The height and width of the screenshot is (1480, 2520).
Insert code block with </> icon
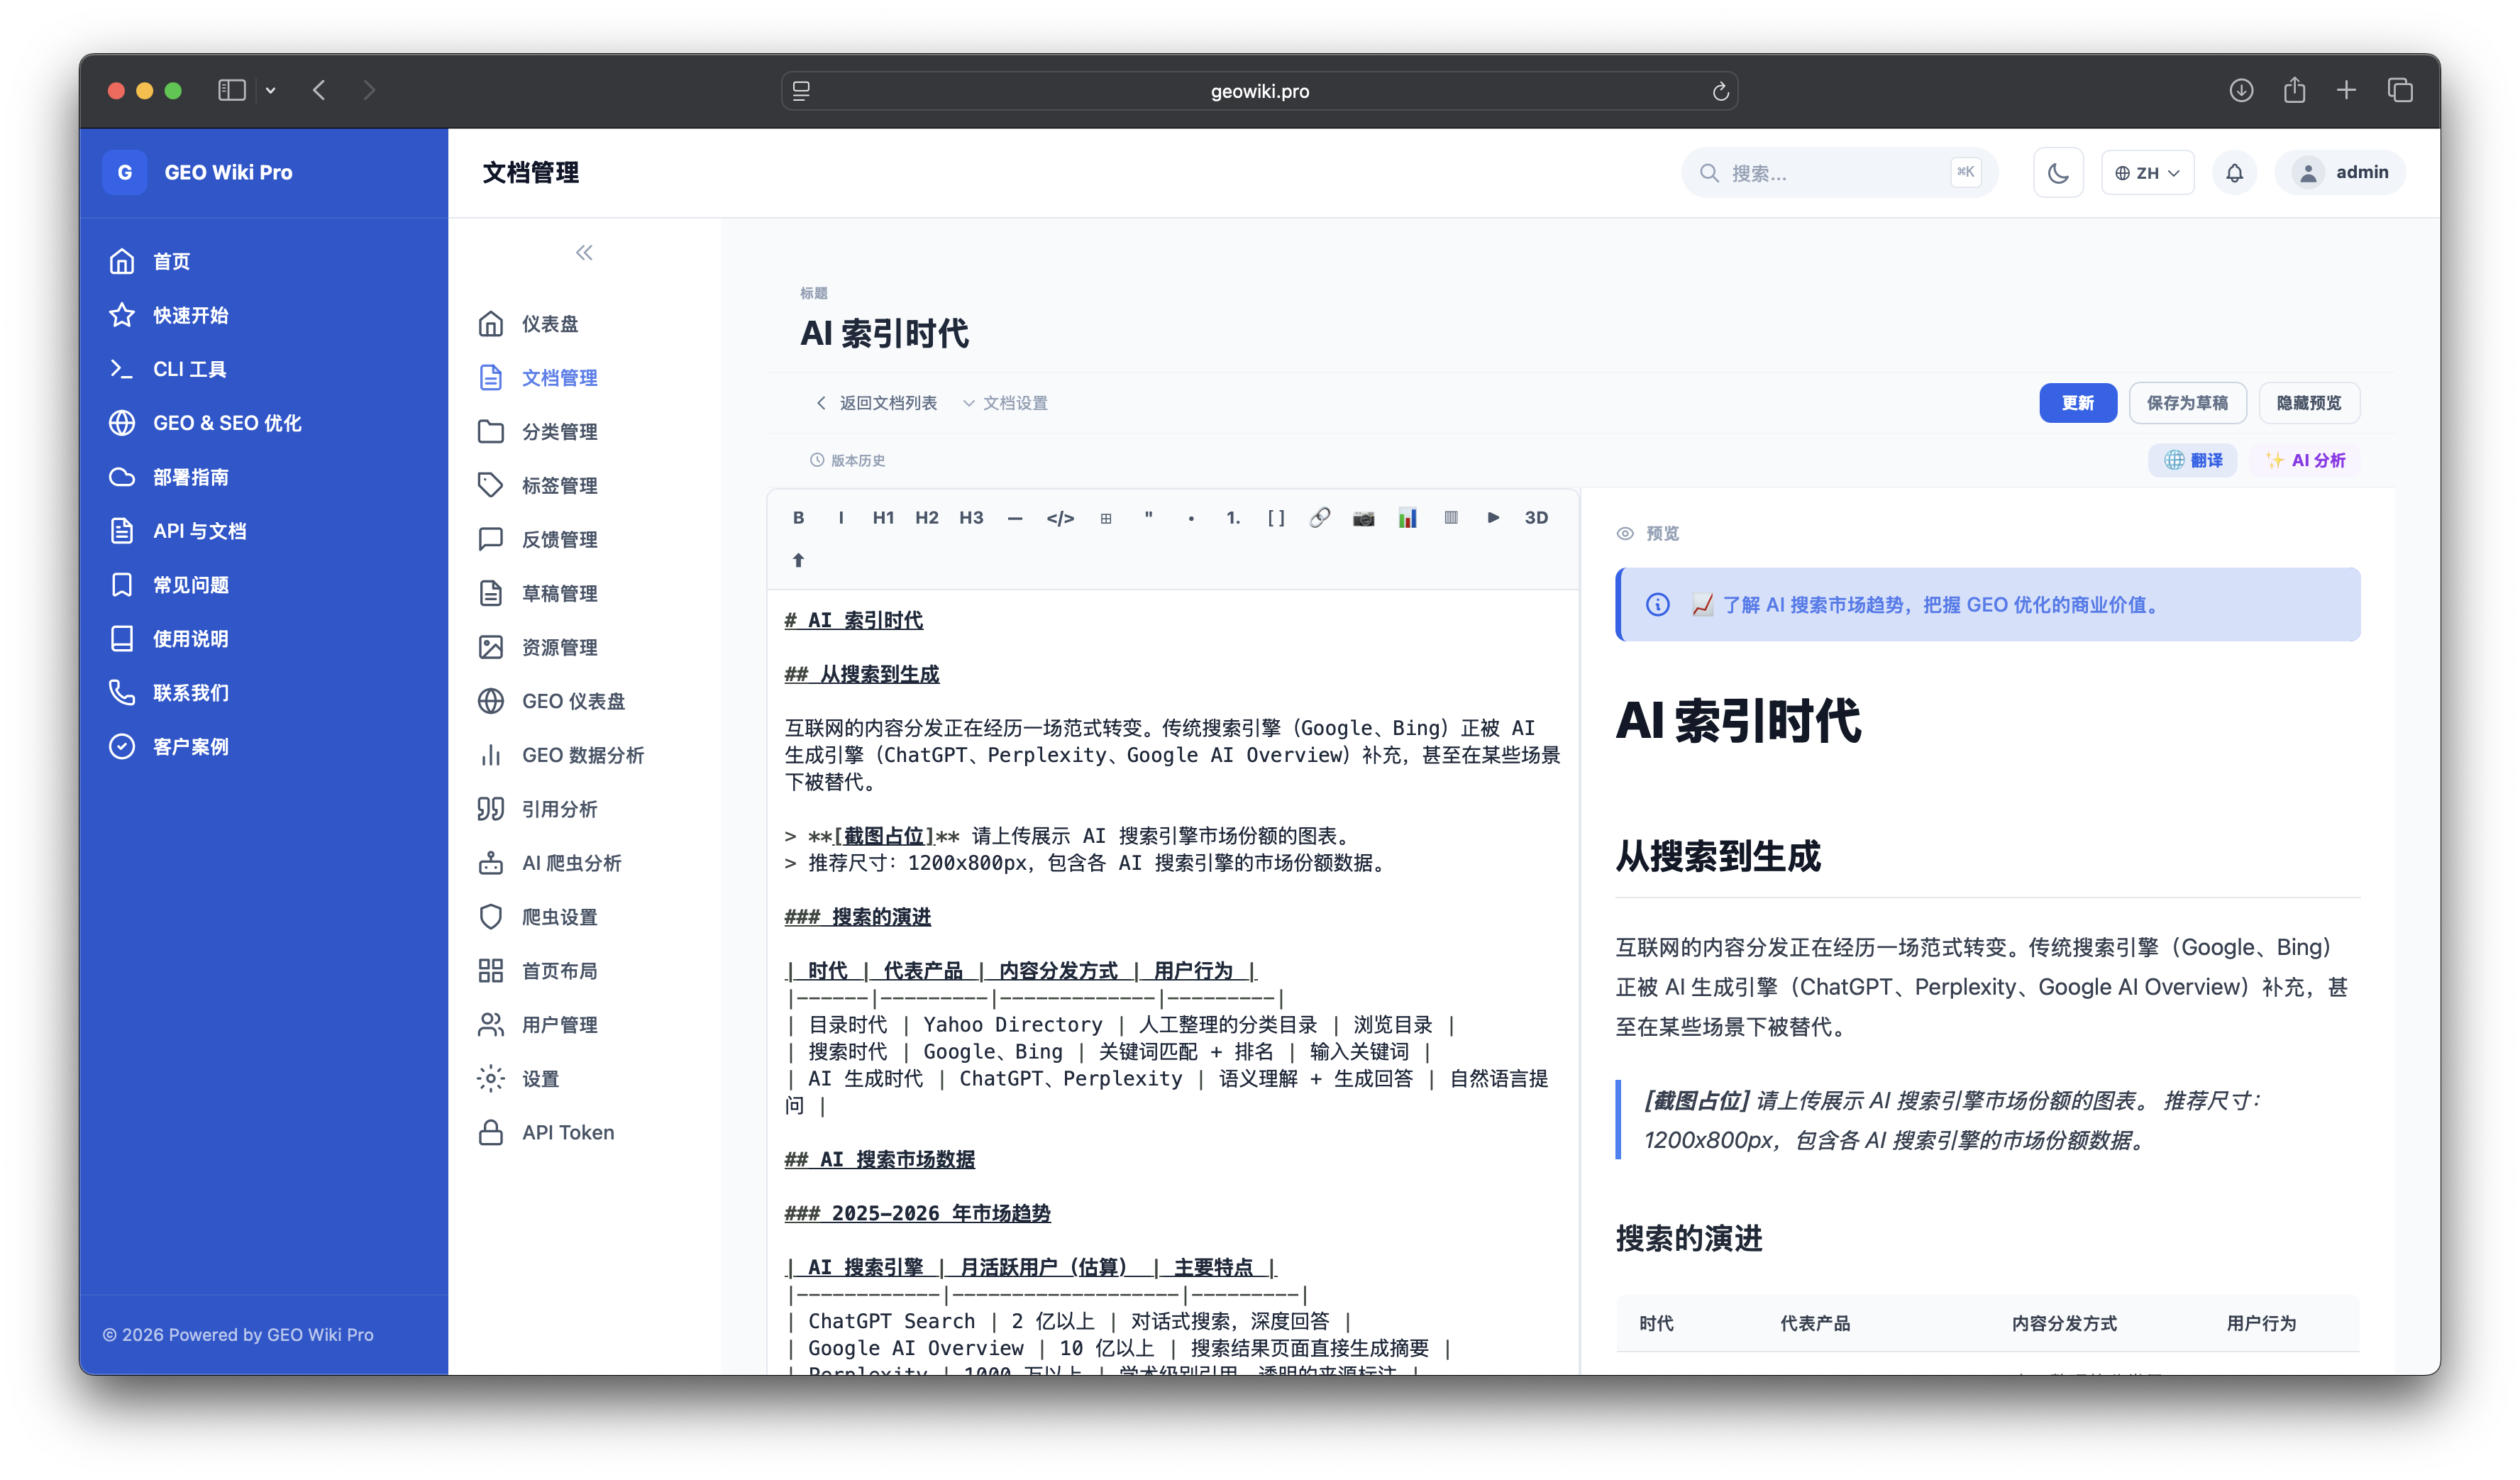click(x=1060, y=517)
